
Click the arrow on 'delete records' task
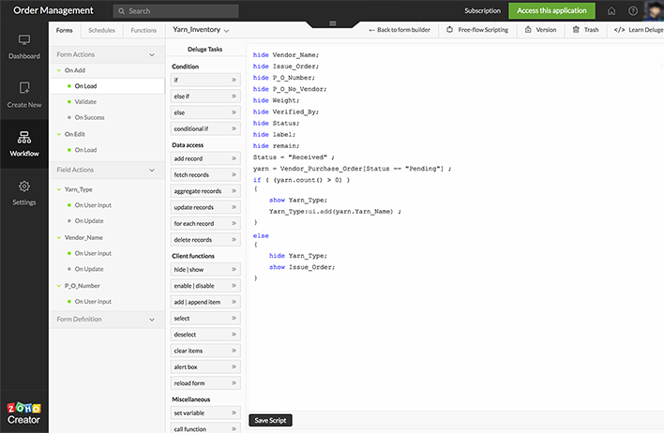[234, 240]
